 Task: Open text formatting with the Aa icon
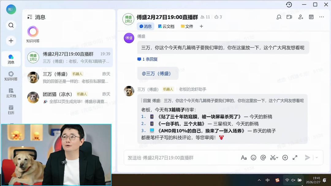click(244, 158)
